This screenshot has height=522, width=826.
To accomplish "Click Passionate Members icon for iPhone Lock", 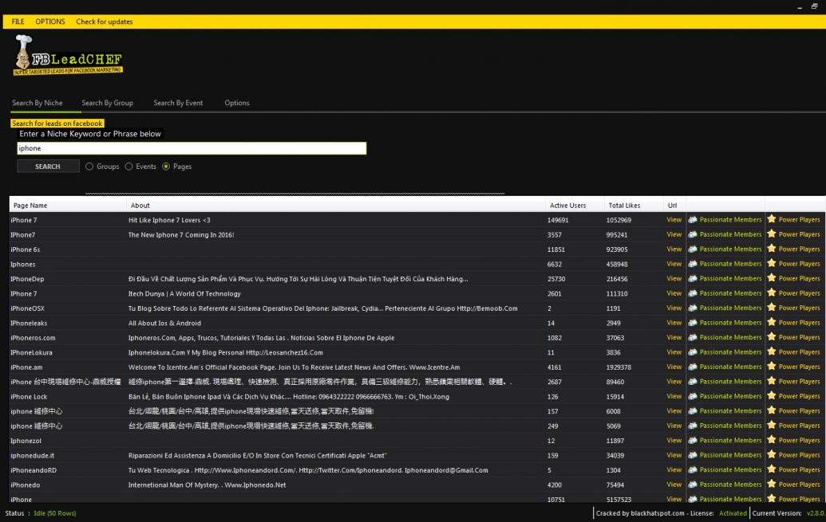I will pos(693,396).
